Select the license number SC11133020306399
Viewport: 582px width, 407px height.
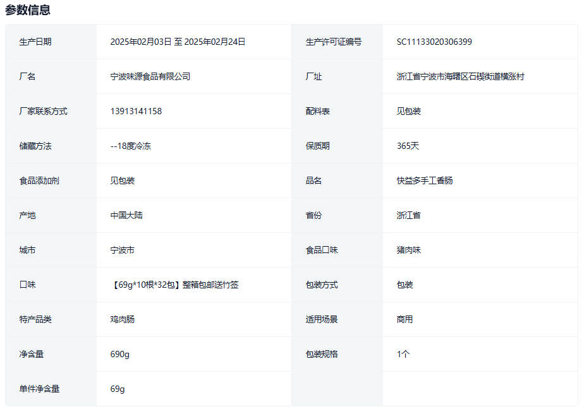pyautogui.click(x=434, y=42)
